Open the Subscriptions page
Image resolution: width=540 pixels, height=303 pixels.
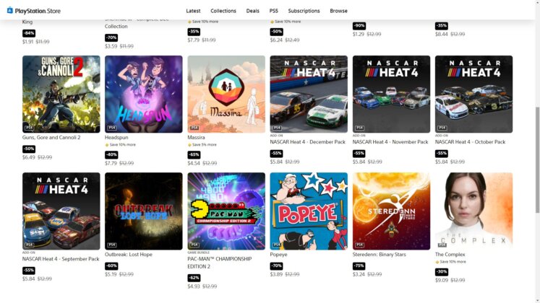(304, 11)
